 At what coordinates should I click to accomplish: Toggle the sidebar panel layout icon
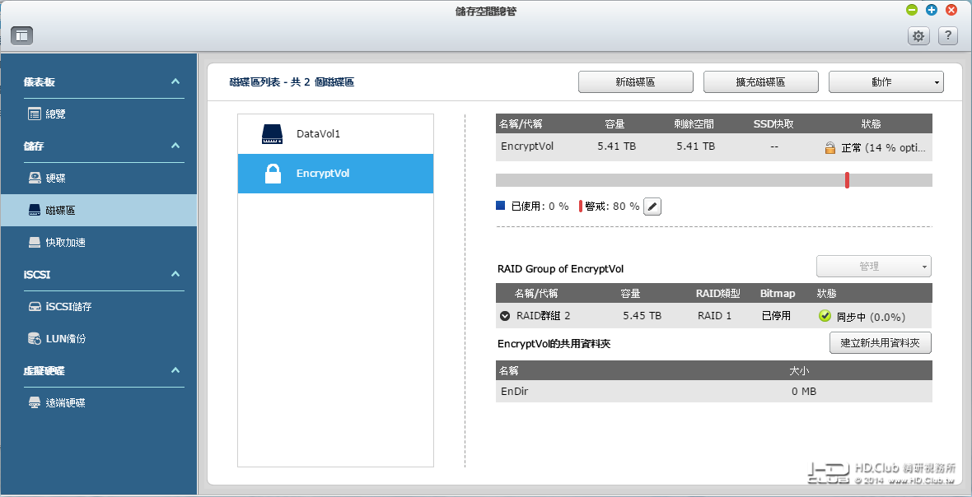[x=21, y=36]
